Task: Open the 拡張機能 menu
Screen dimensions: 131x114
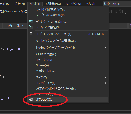Action: (53, 4)
